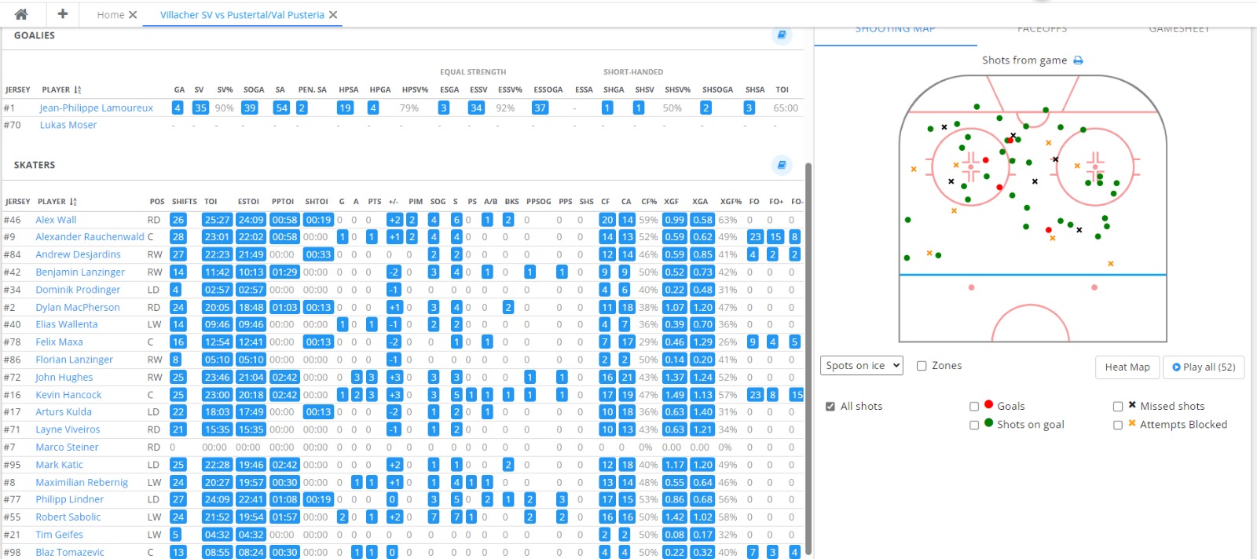Click the Heat Map button
This screenshot has height=559, width=1257.
(x=1127, y=367)
